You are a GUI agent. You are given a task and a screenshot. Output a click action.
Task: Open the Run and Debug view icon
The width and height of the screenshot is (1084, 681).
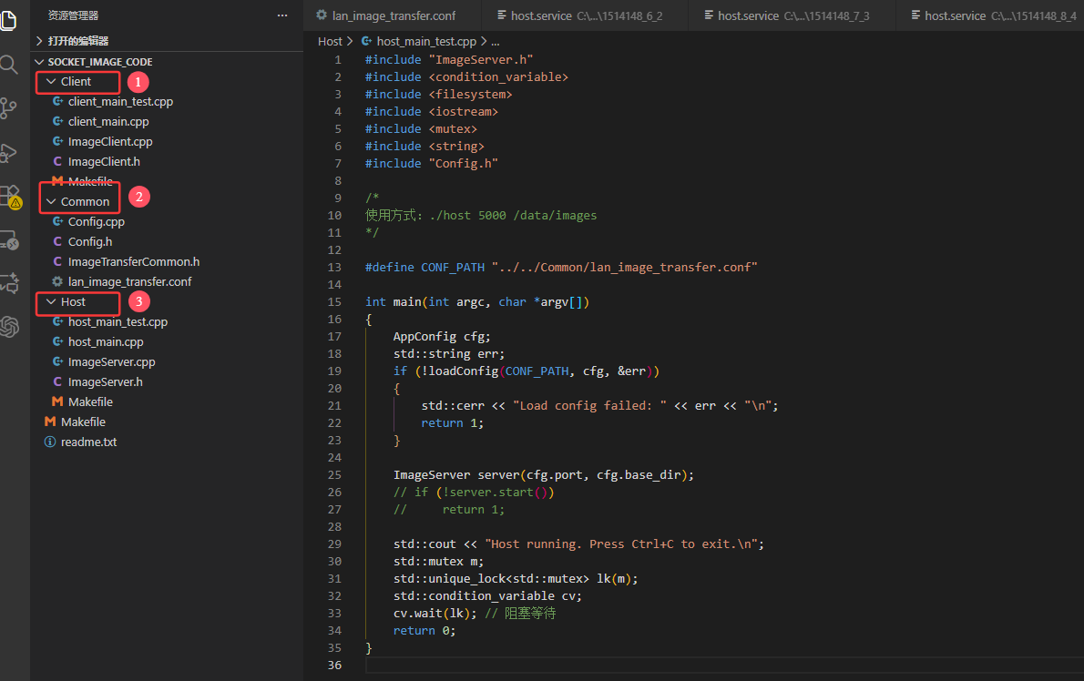point(8,153)
